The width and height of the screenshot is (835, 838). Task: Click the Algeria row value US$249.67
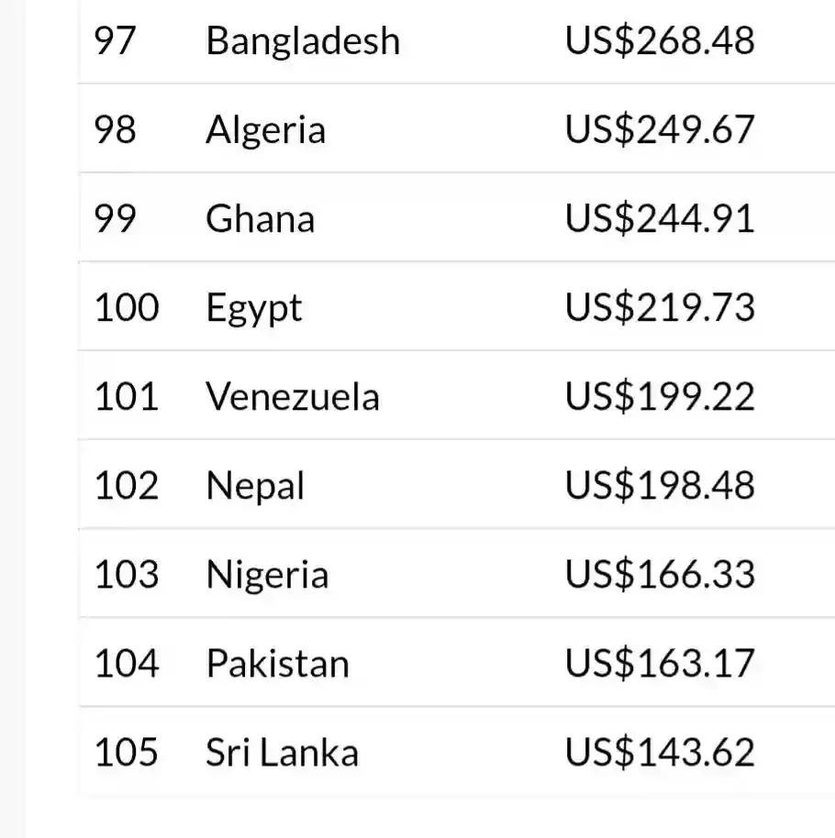(x=660, y=129)
